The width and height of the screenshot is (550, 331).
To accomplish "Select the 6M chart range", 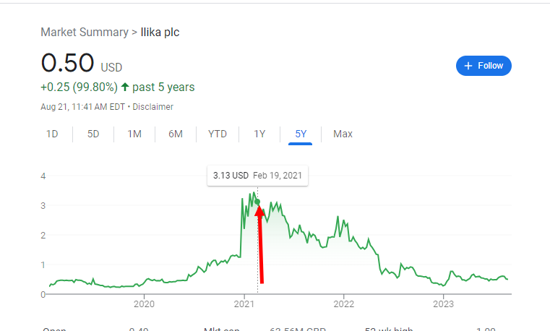I will pyautogui.click(x=176, y=134).
